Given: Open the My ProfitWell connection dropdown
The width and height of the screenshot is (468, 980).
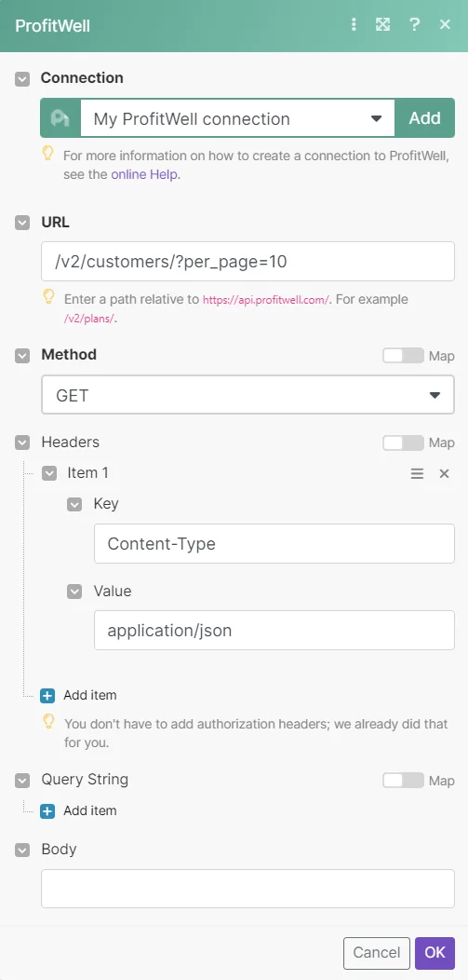Looking at the screenshot, I should (238, 118).
